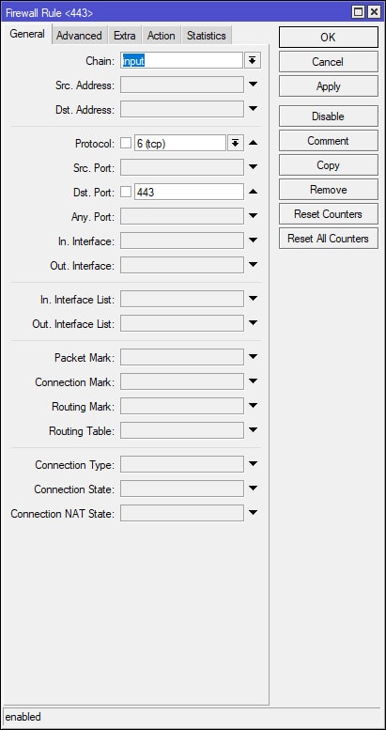Open the Protocol dropdown list
The width and height of the screenshot is (386, 730).
(x=236, y=144)
